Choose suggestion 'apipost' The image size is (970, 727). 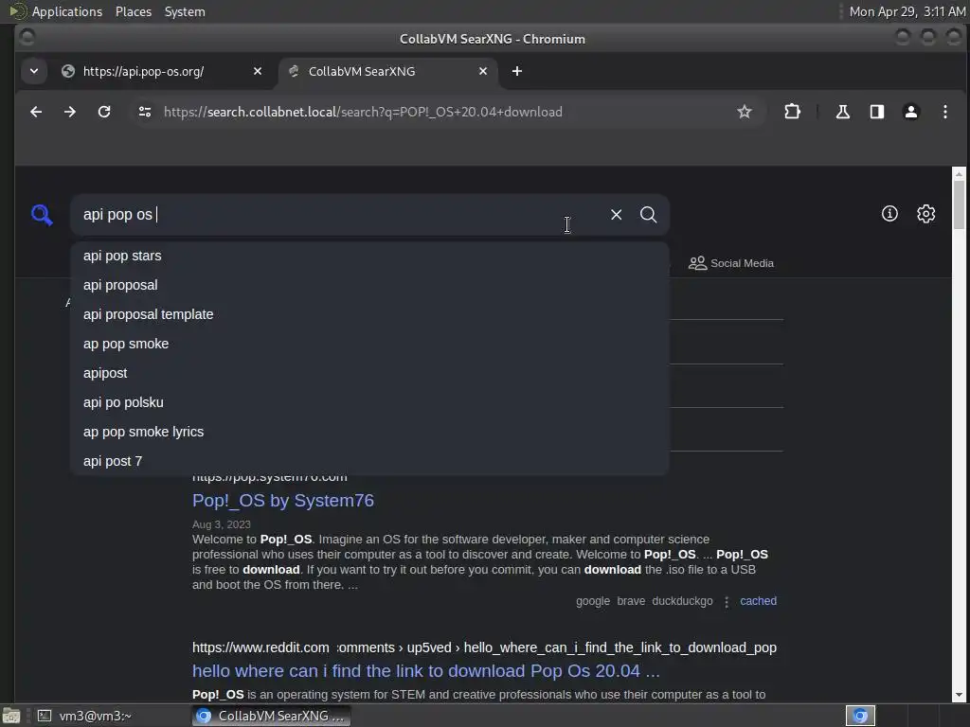(x=369, y=373)
